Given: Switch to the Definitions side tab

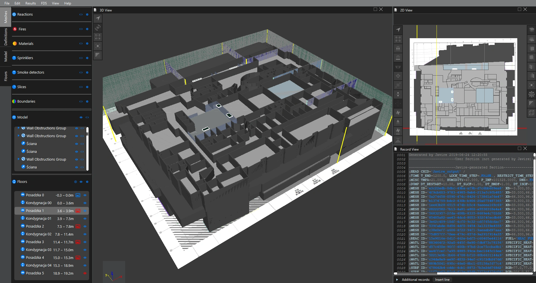Looking at the screenshot, I should tap(6, 37).
